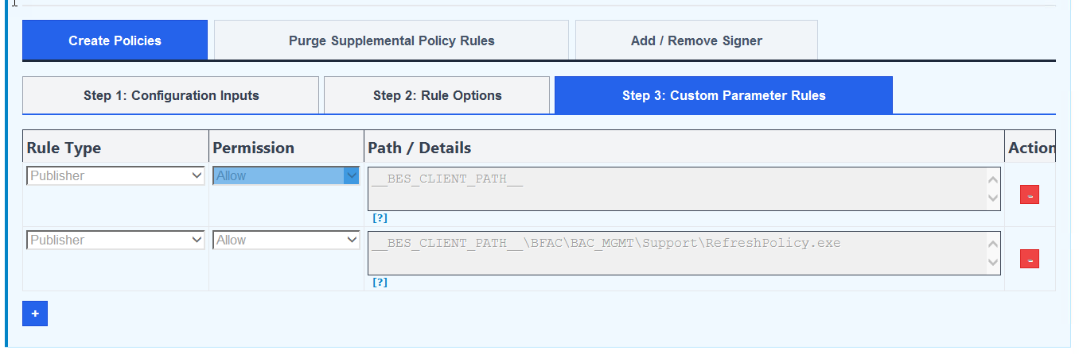Add a new rule with blue plus button
This screenshot has height=354, width=1079.
[x=35, y=314]
